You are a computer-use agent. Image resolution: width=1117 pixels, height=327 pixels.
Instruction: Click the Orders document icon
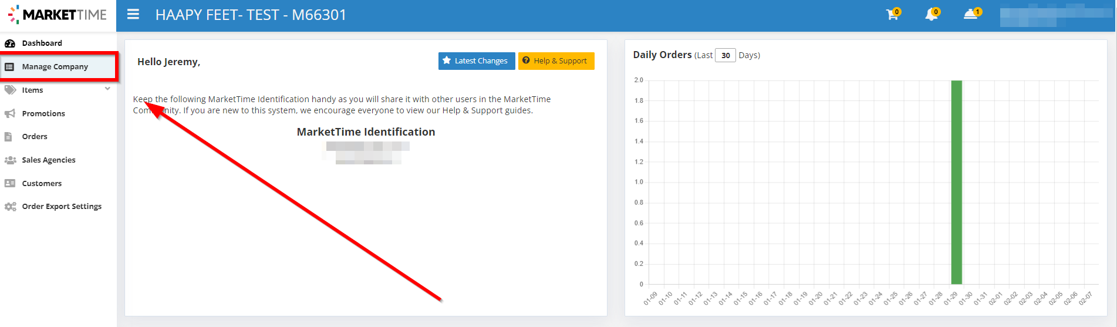coord(9,137)
